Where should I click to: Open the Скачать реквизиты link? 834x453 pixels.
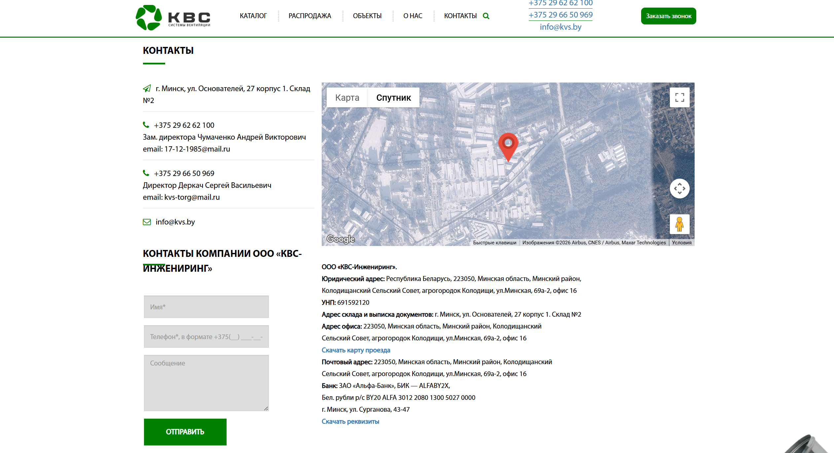[x=350, y=421]
